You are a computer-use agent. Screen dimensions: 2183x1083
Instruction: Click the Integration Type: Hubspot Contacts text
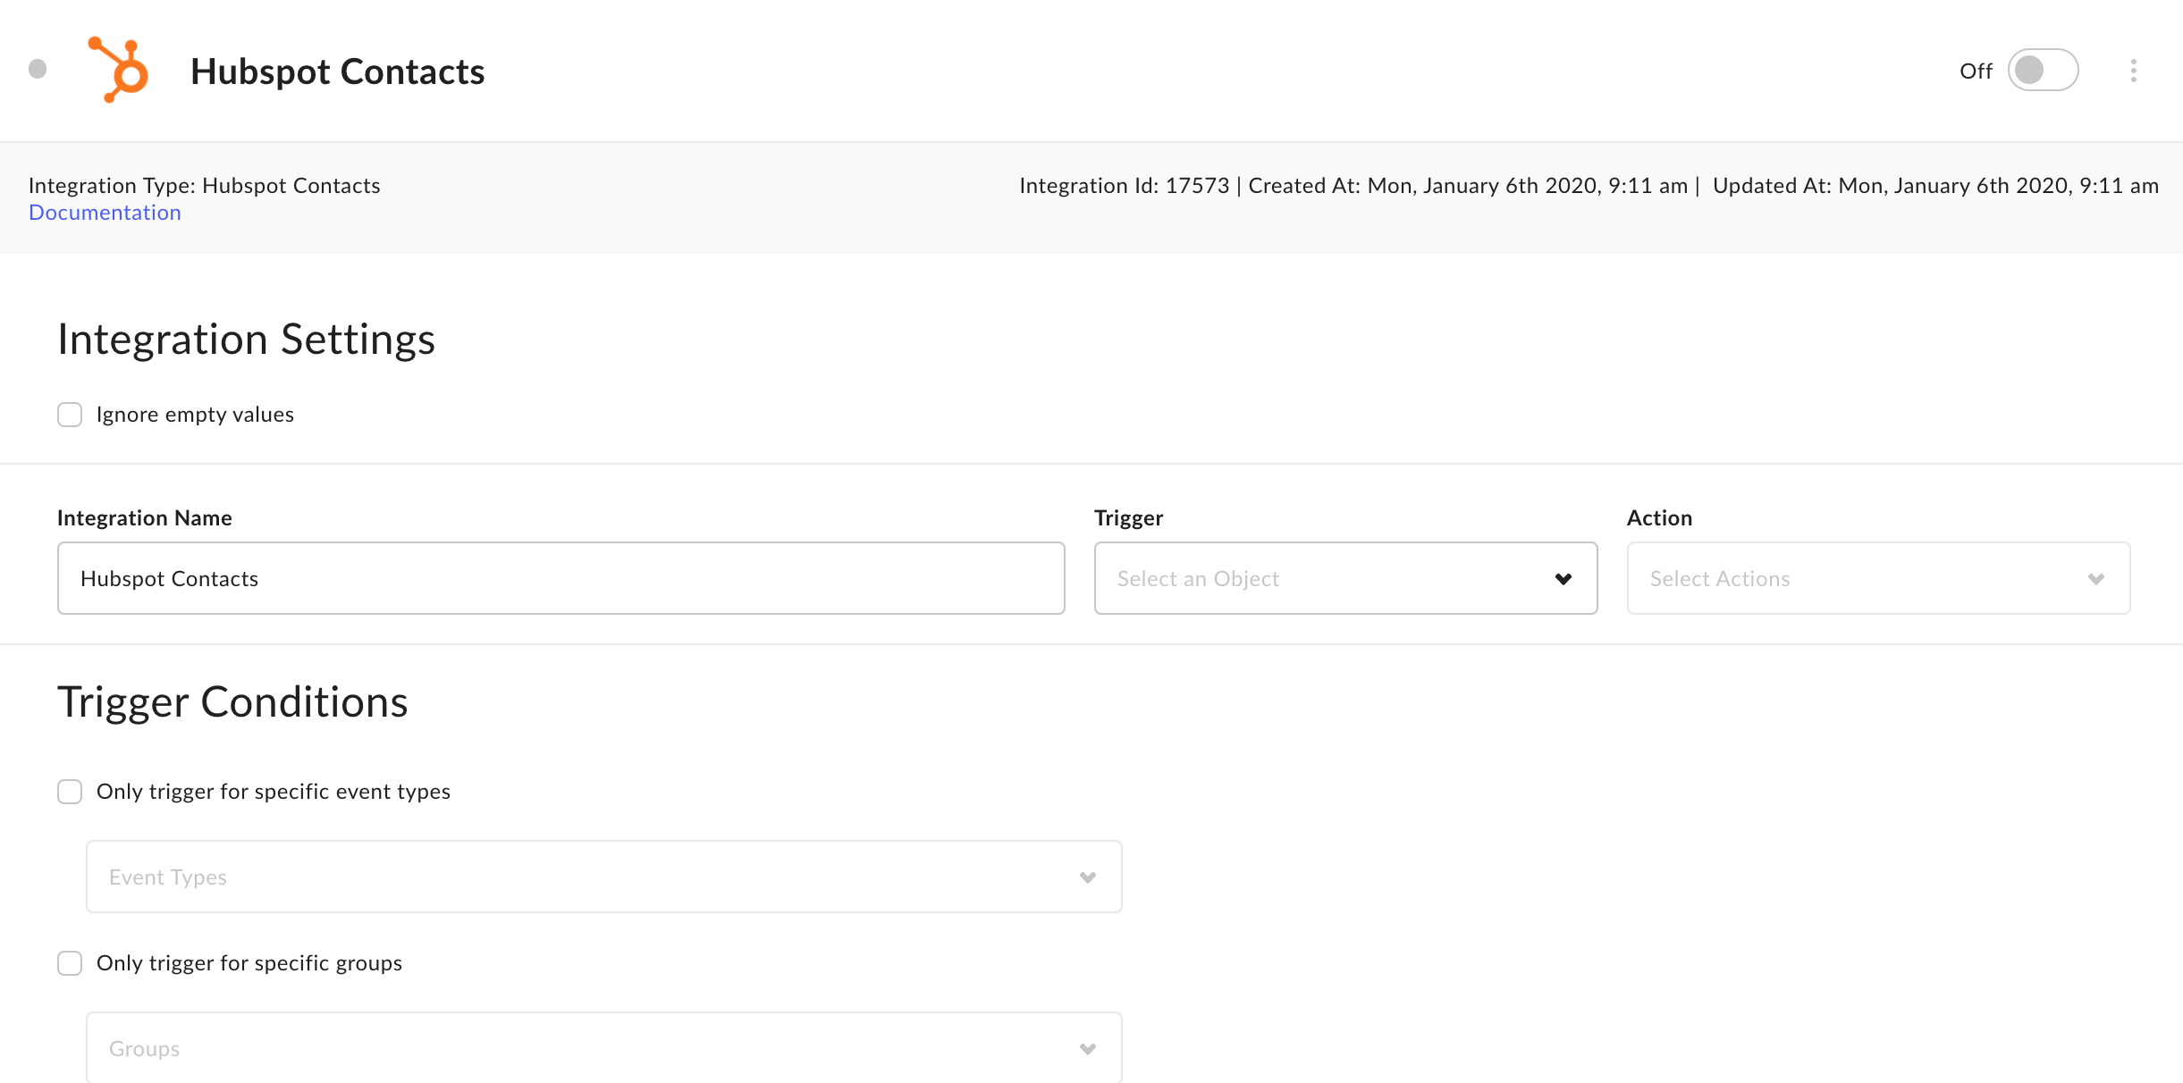[x=204, y=186]
